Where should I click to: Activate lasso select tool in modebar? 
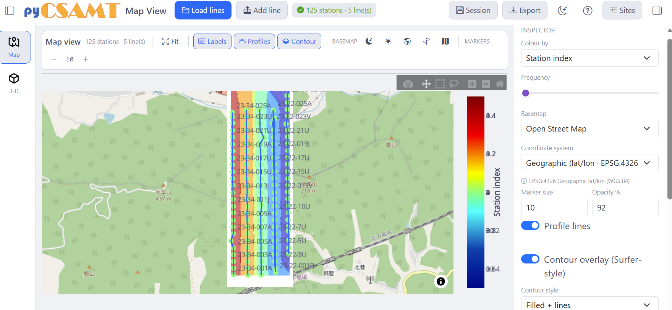point(454,84)
